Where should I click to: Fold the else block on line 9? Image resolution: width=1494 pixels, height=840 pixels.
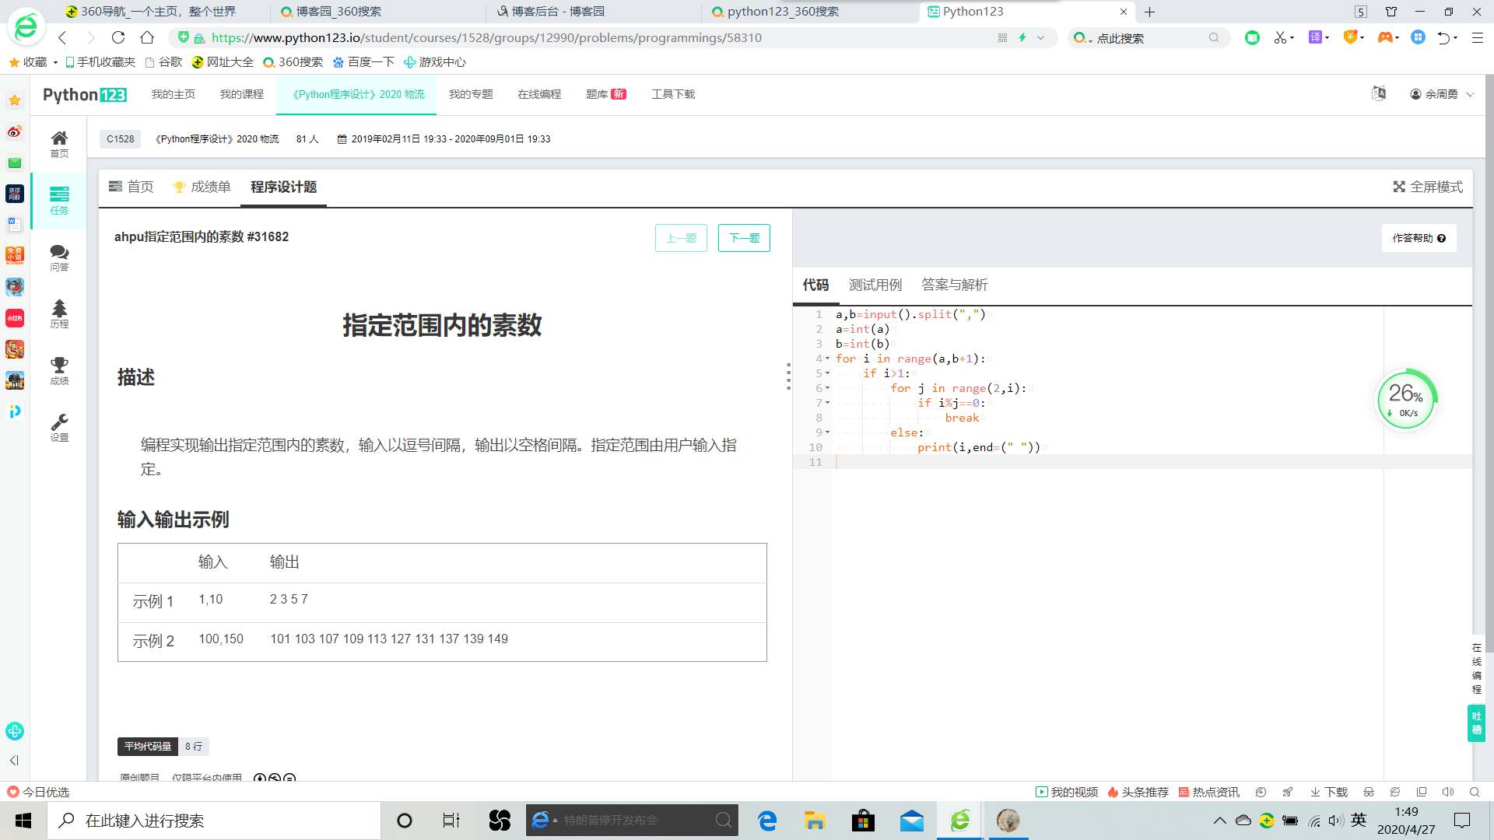click(x=827, y=432)
